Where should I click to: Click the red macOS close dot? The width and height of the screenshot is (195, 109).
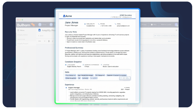[18, 20]
